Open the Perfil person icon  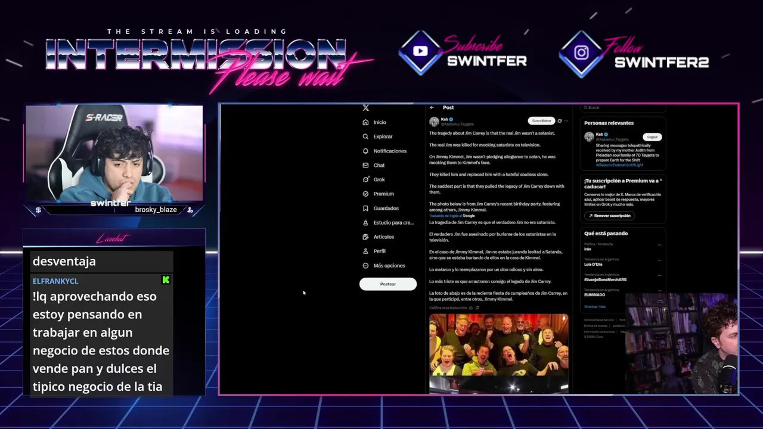(x=365, y=251)
